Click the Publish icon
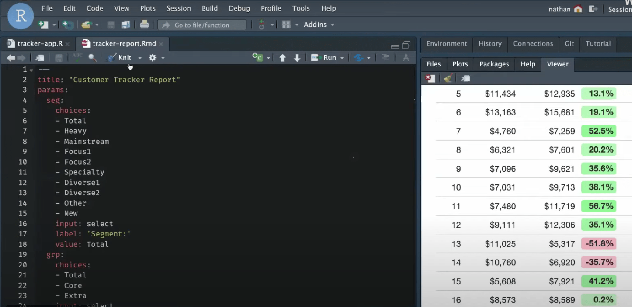Image resolution: width=632 pixels, height=307 pixels. (x=359, y=58)
